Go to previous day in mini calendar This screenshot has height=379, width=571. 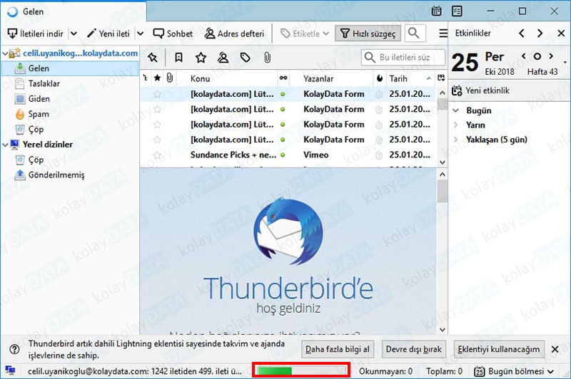(x=524, y=56)
